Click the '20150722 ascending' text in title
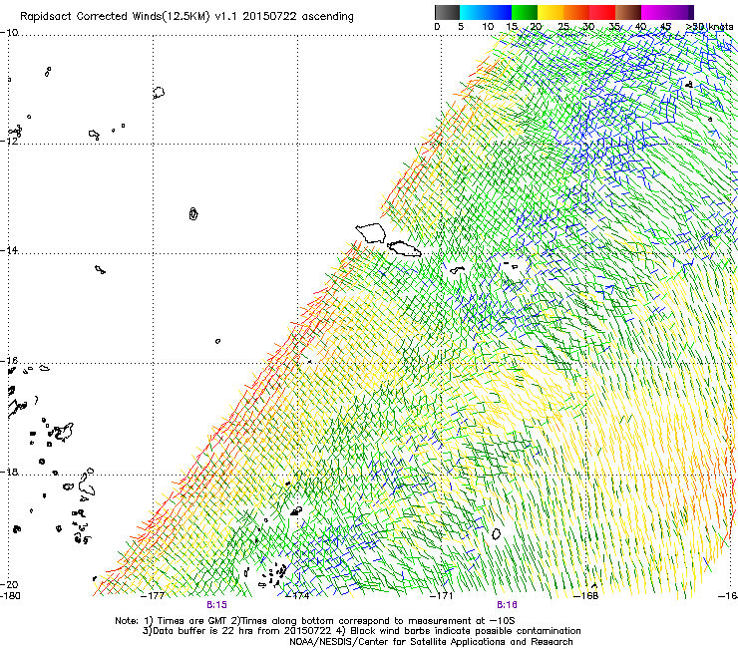 coord(298,17)
